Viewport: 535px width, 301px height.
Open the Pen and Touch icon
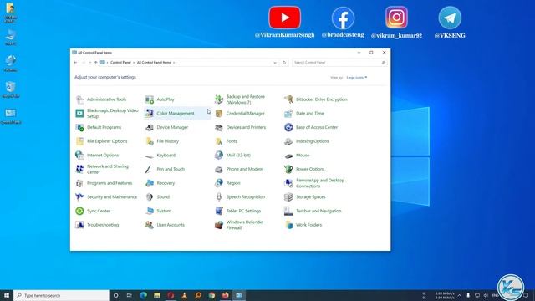click(x=149, y=169)
